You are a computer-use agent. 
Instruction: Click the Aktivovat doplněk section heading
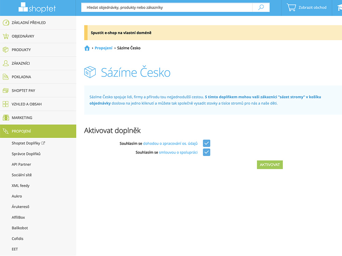click(112, 130)
